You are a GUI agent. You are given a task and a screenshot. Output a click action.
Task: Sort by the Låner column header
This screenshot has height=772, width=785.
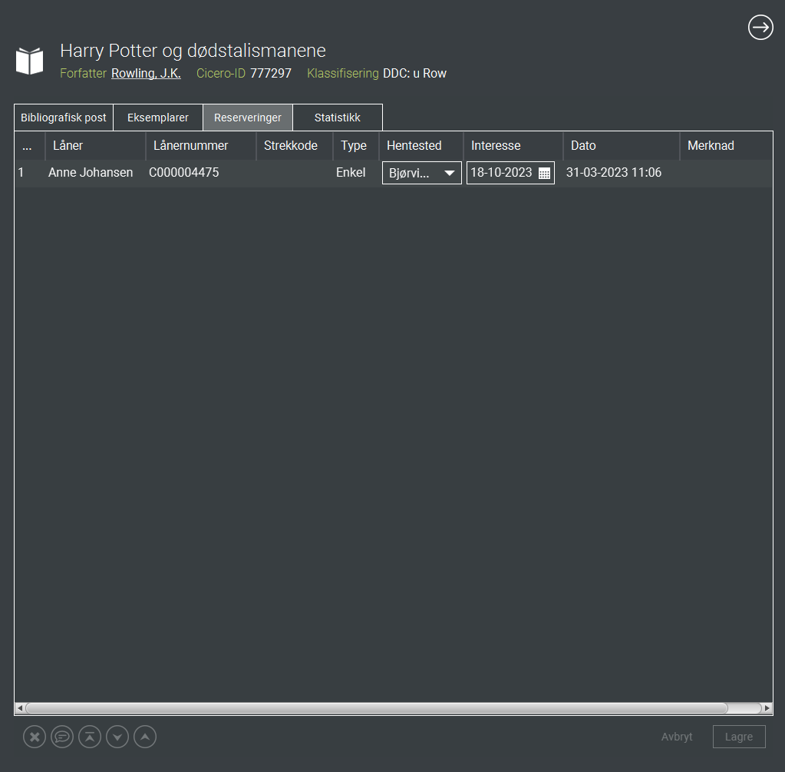95,146
